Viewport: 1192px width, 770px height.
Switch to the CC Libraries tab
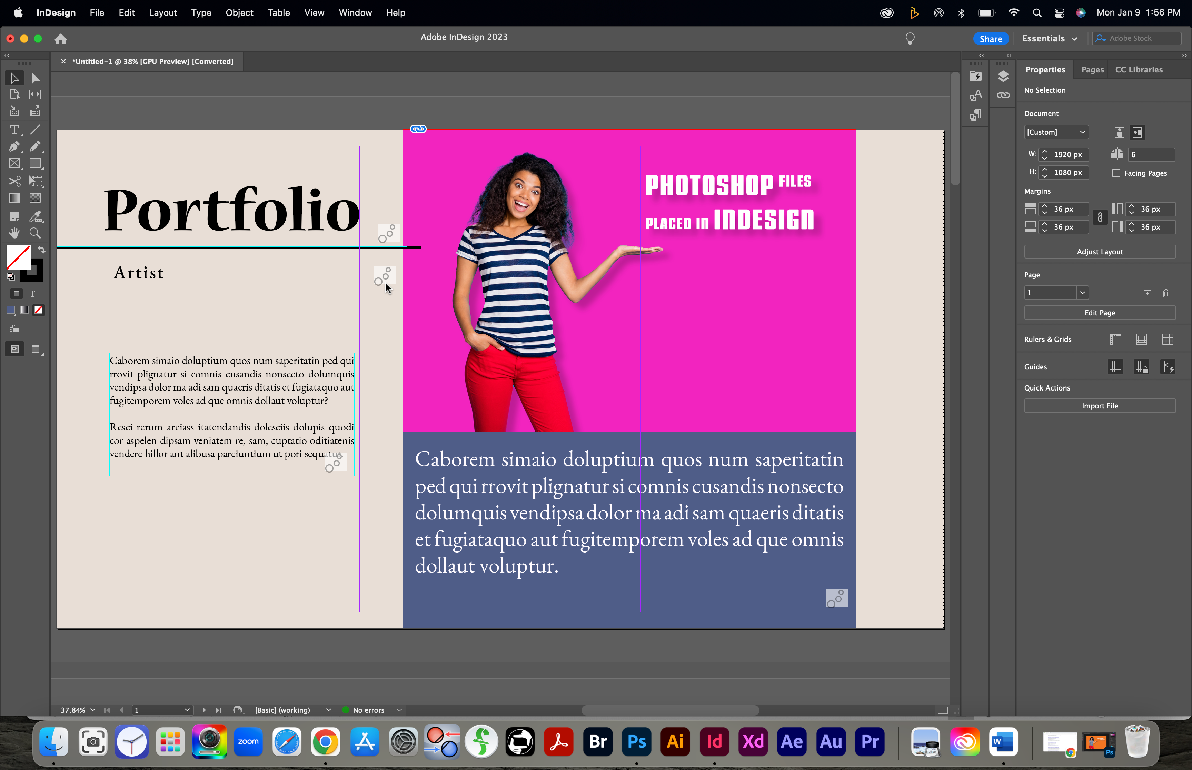(1139, 70)
